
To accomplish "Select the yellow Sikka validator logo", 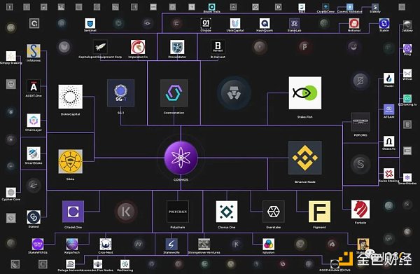I will click(x=71, y=161).
